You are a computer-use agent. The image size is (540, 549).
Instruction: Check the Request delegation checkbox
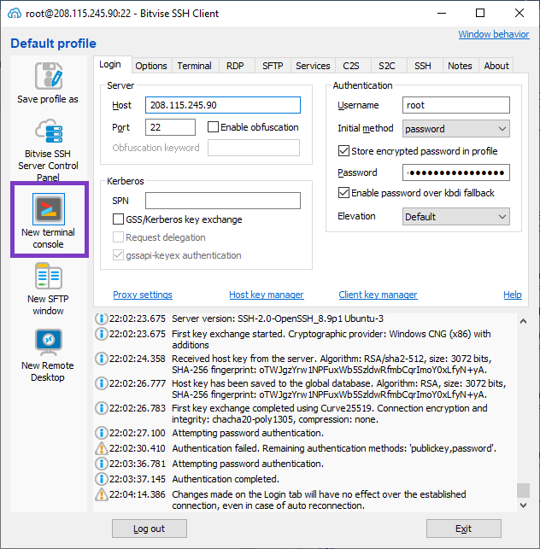click(x=118, y=237)
